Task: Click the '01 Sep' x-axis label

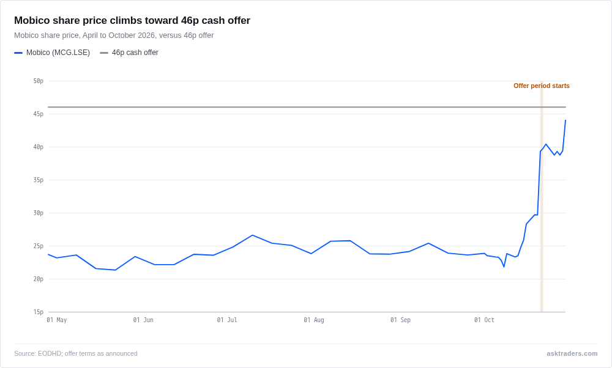Action: pos(400,320)
